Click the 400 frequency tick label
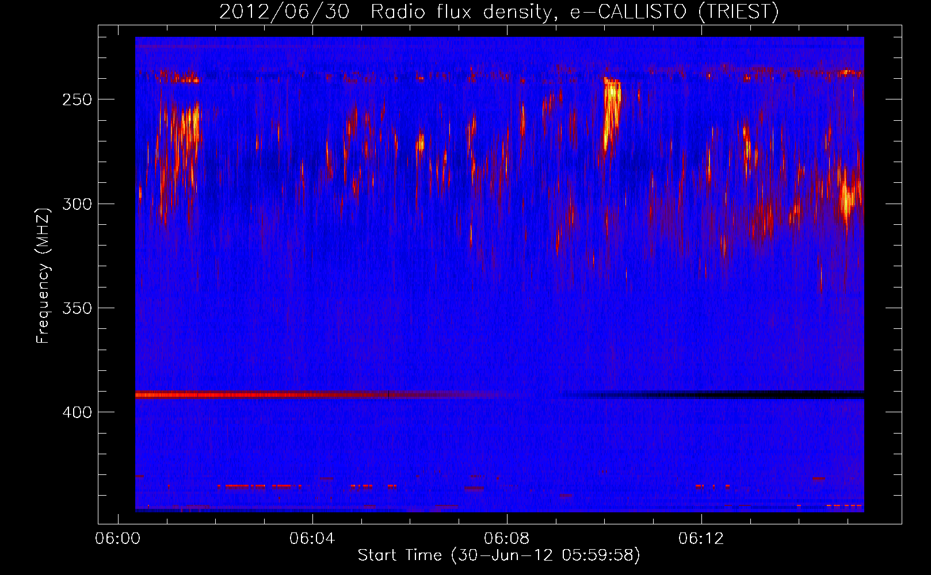Viewport: 931px width, 575px height. pos(77,412)
